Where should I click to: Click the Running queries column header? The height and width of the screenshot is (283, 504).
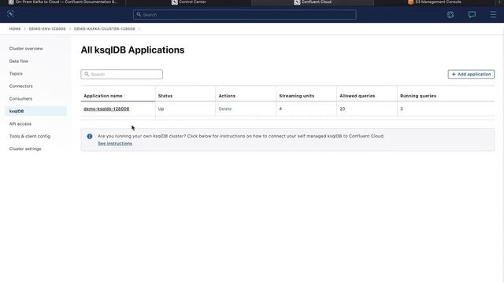click(418, 96)
